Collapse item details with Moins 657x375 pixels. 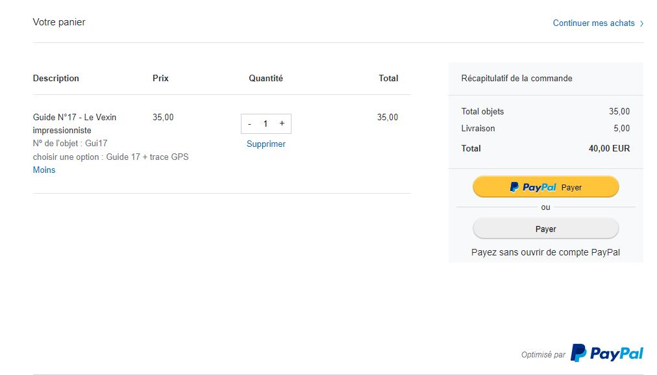[x=44, y=170]
